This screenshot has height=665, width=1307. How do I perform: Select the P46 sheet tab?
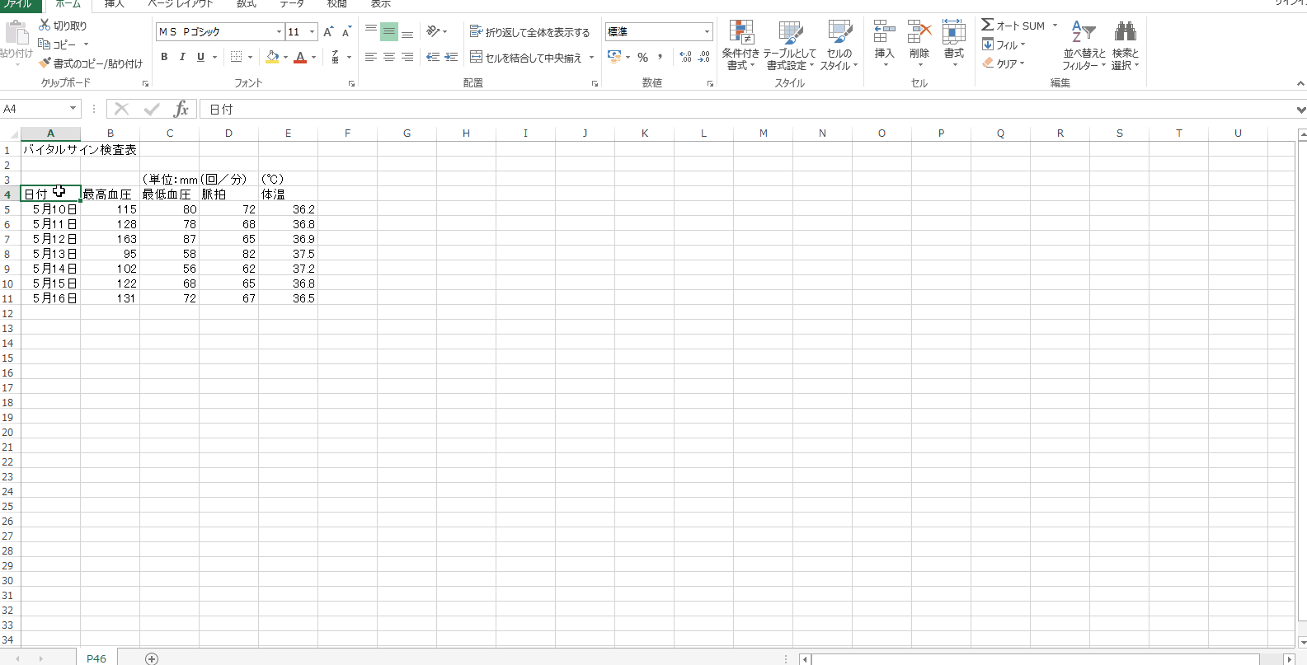(x=96, y=658)
